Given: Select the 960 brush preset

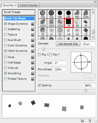Looking at the screenshot, I should pos(77,14).
